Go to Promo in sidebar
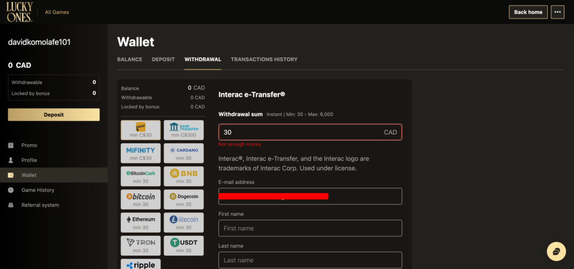574x269 pixels. [x=29, y=145]
